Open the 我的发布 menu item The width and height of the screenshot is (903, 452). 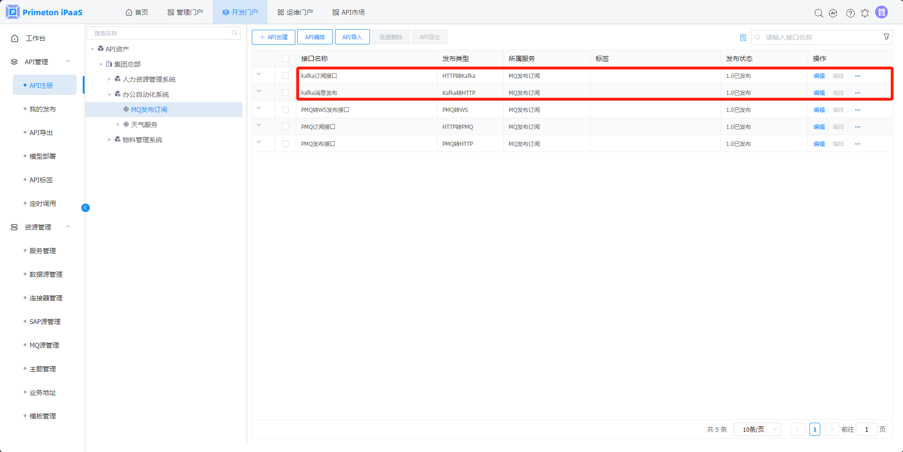point(43,109)
